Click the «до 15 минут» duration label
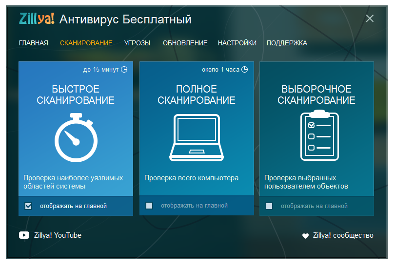 [101, 70]
